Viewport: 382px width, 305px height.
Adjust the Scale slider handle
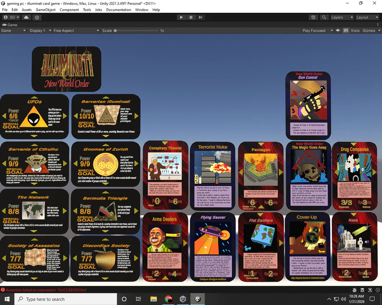115,30
